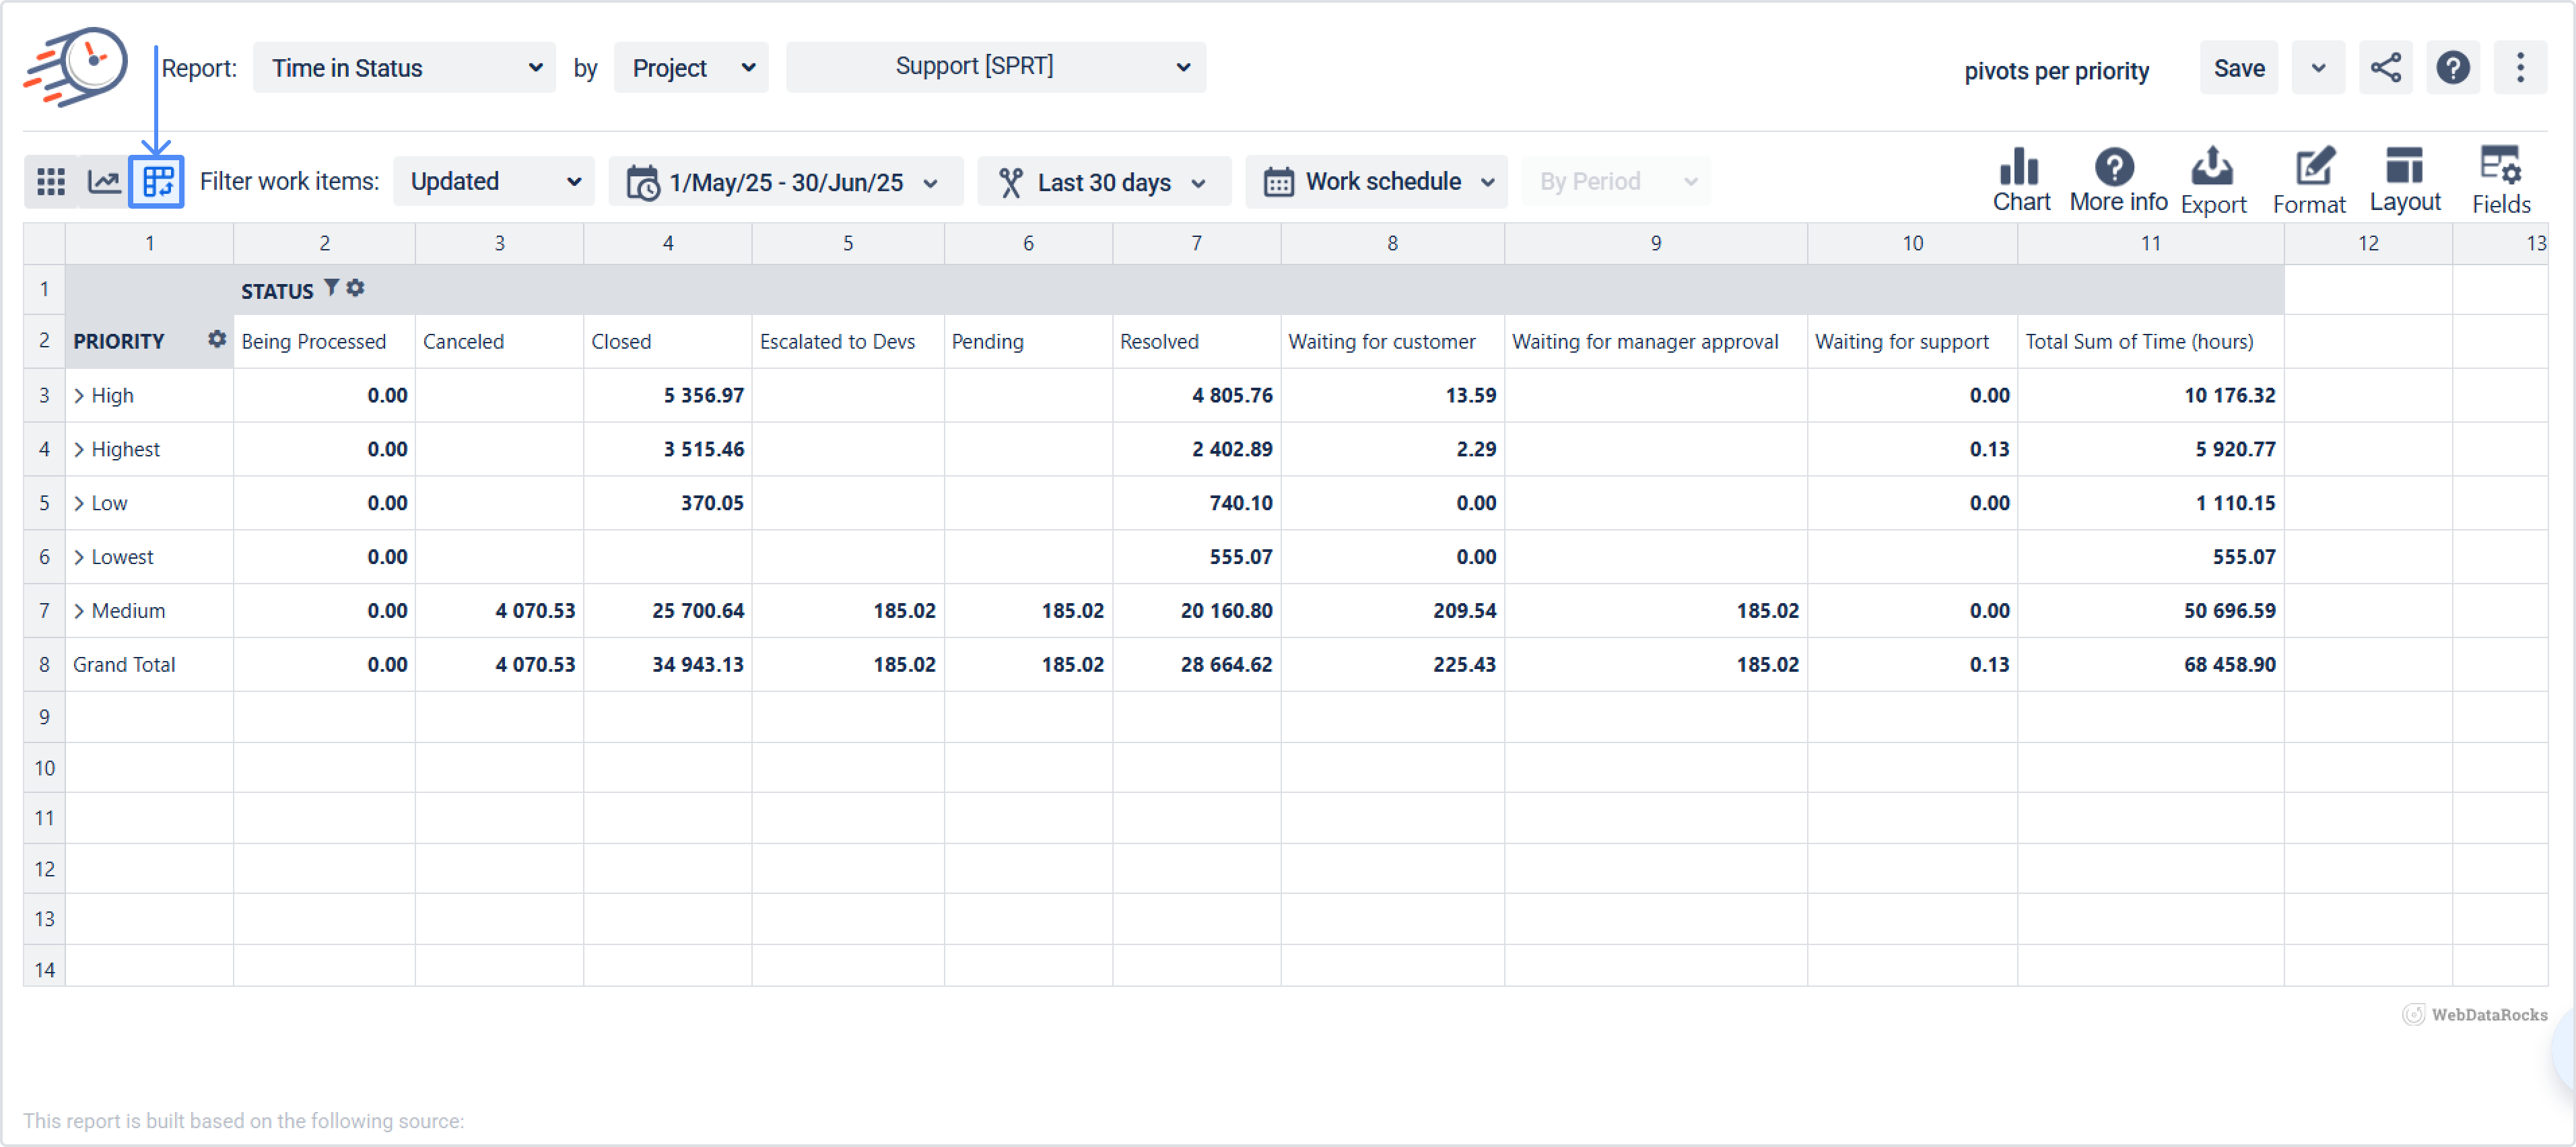Open the Save dropdown arrow menu
Viewport: 2576px width, 1147px height.
coord(2318,67)
